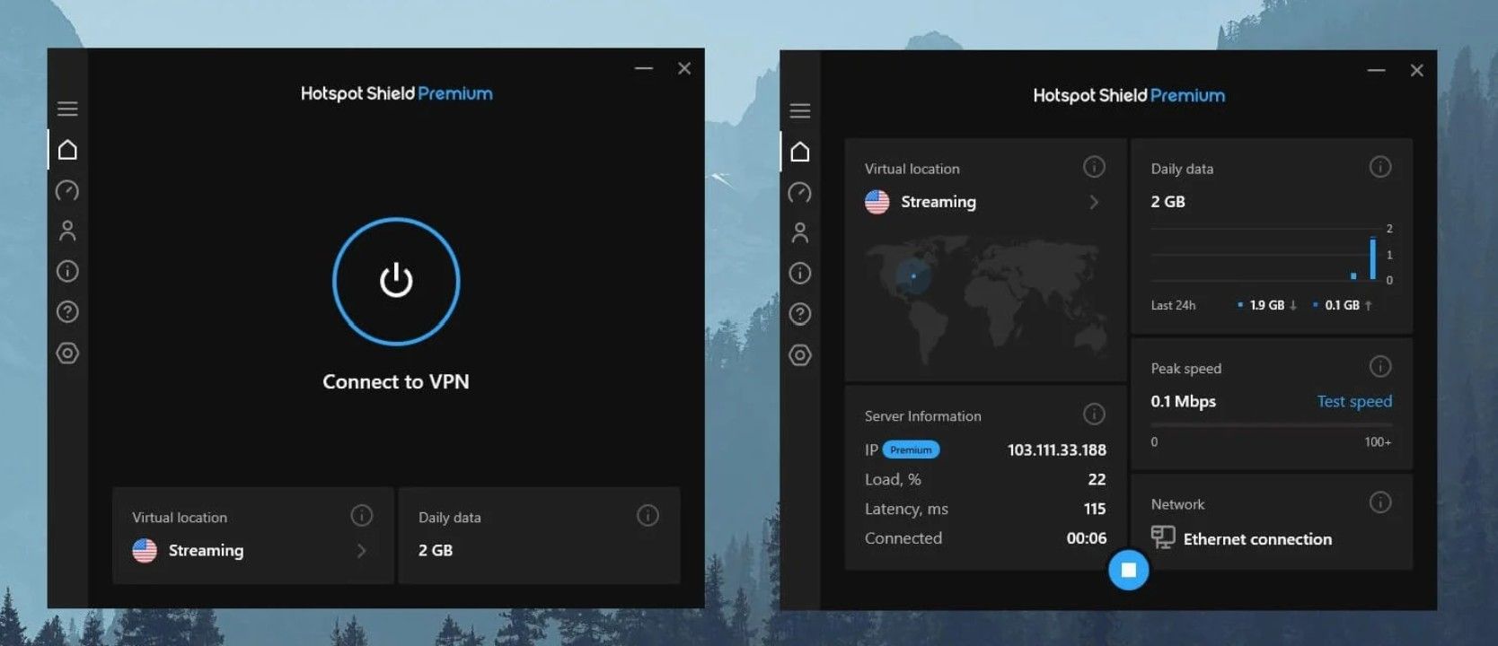Click the world map in right window

click(985, 299)
